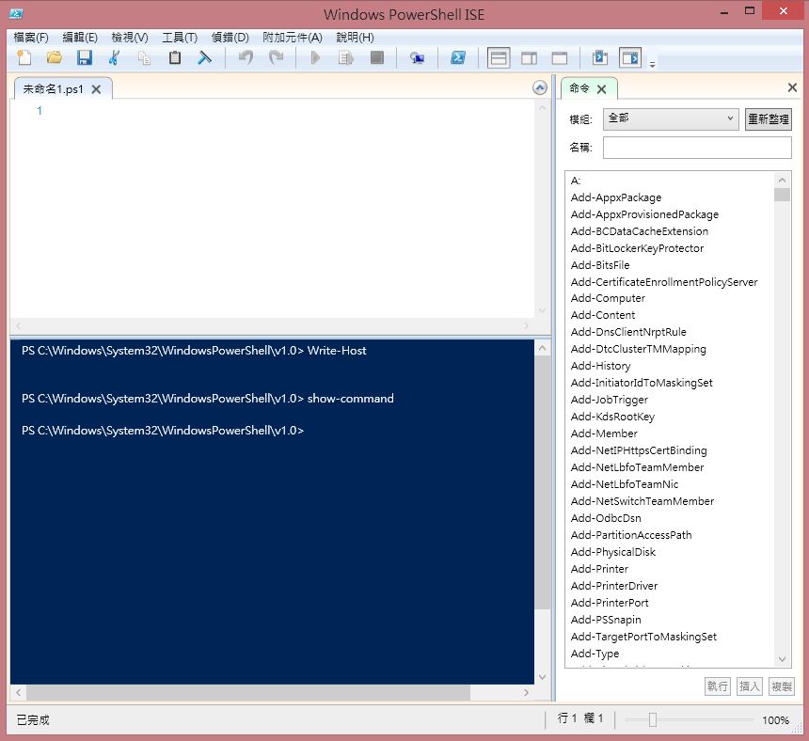Select the 未命名1.ps1 script tab
This screenshot has width=809, height=741.
pyautogui.click(x=53, y=89)
